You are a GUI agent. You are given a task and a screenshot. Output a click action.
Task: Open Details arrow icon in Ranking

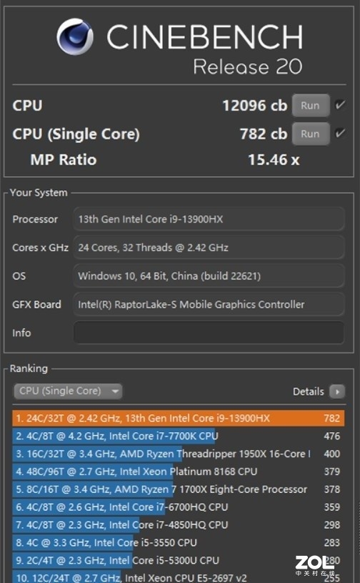[337, 391]
